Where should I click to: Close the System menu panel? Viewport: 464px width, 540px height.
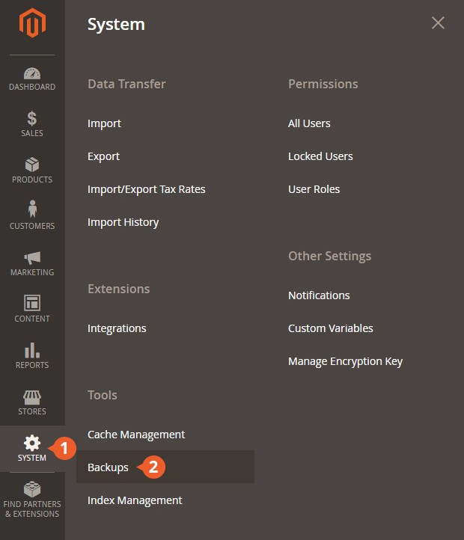[438, 23]
